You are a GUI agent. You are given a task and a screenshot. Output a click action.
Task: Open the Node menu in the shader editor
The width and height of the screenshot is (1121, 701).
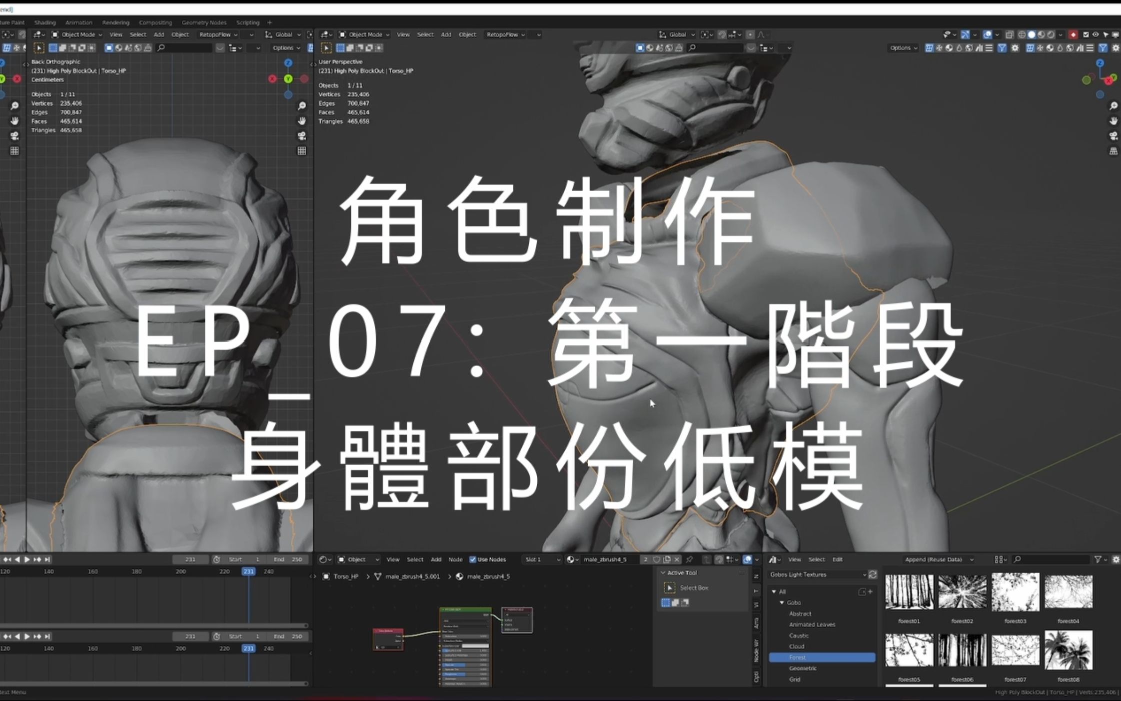(455, 559)
